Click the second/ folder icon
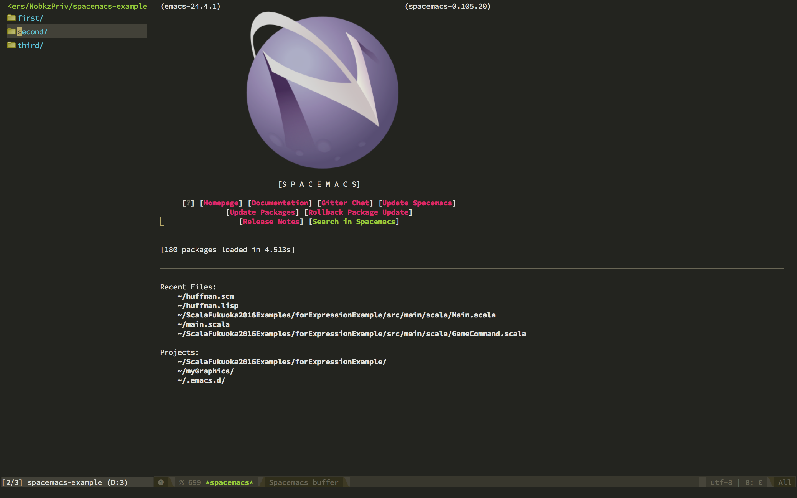 pyautogui.click(x=12, y=31)
